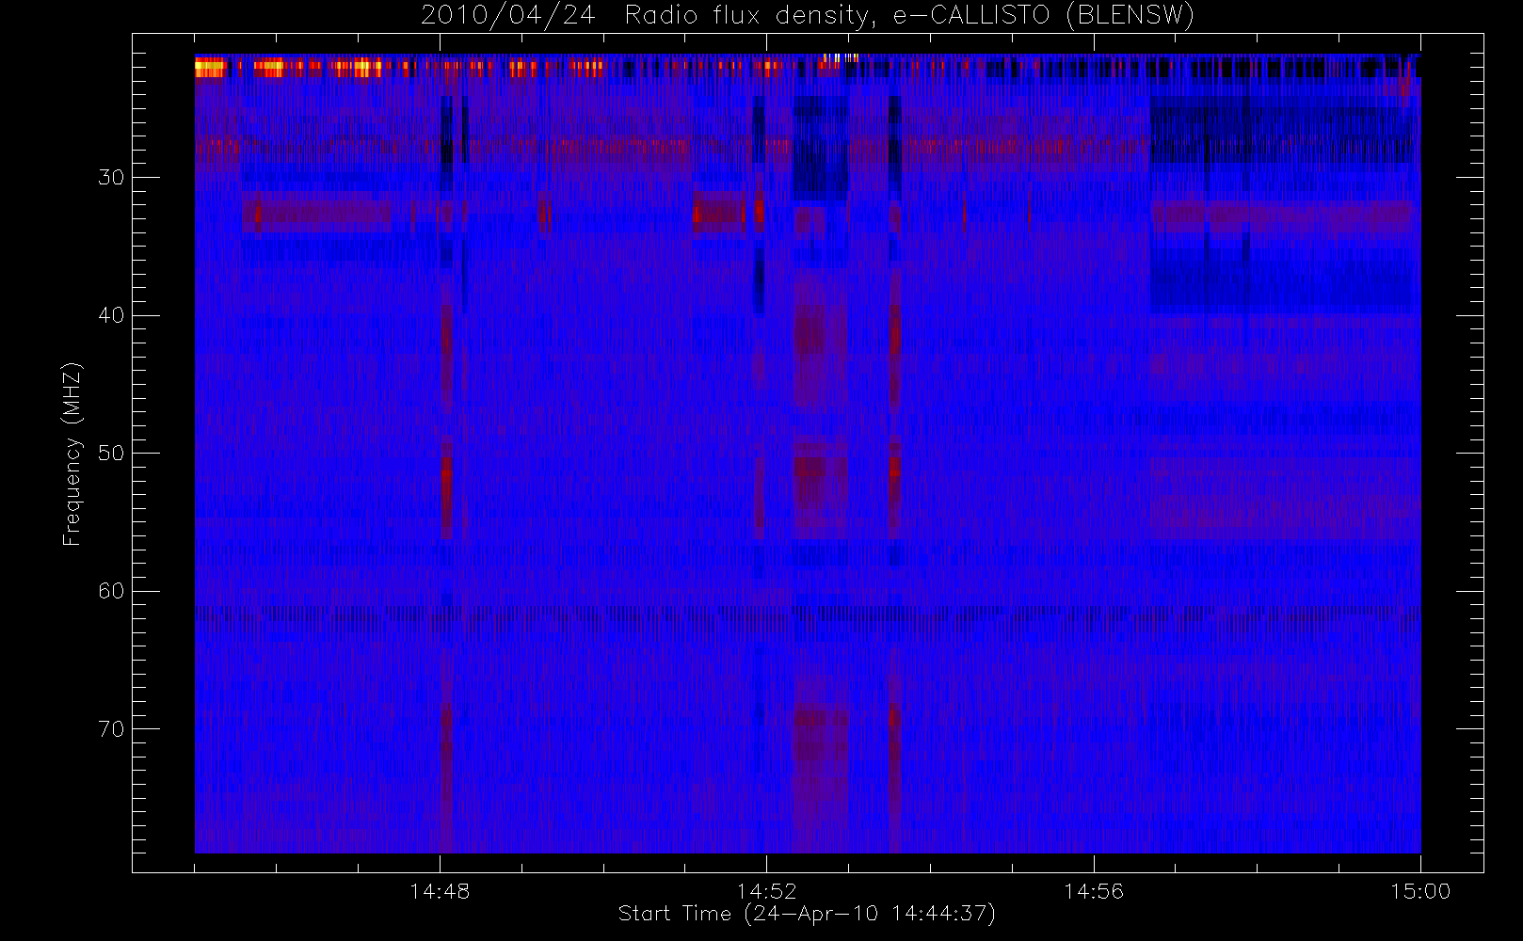Select the 14:56 time tick label
This screenshot has width=1523, height=941.
pyautogui.click(x=1094, y=891)
